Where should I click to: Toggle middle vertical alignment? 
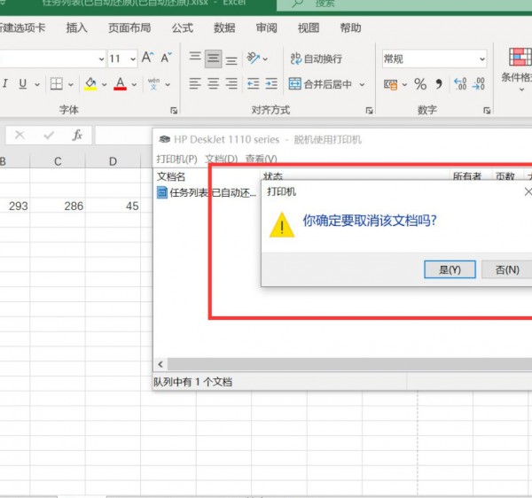214,58
